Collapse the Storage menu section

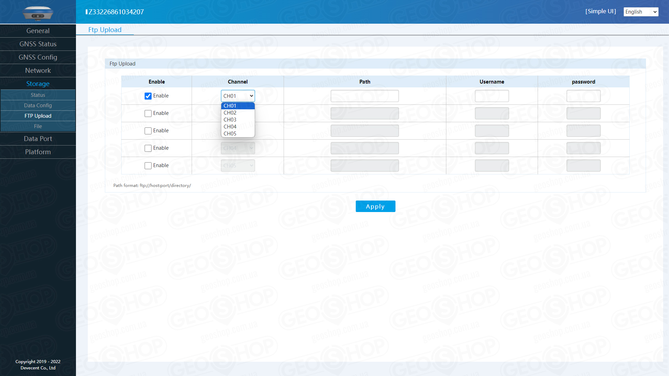38,84
